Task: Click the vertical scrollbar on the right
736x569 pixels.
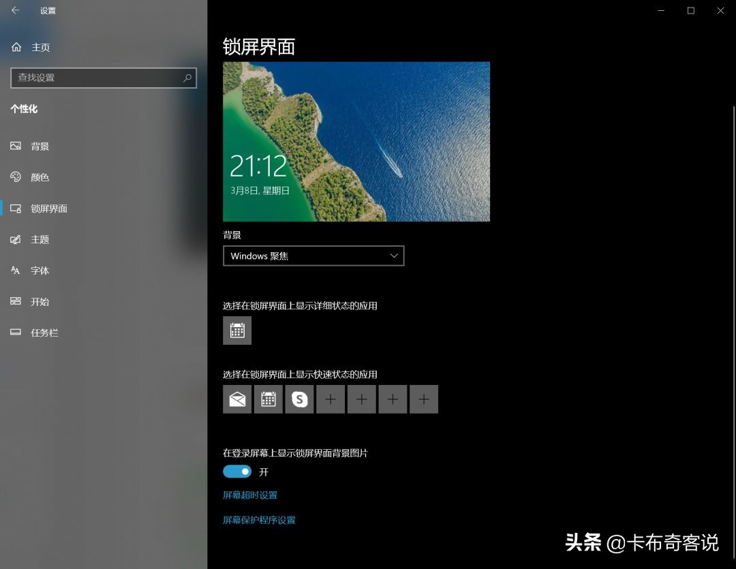Action: (734, 331)
